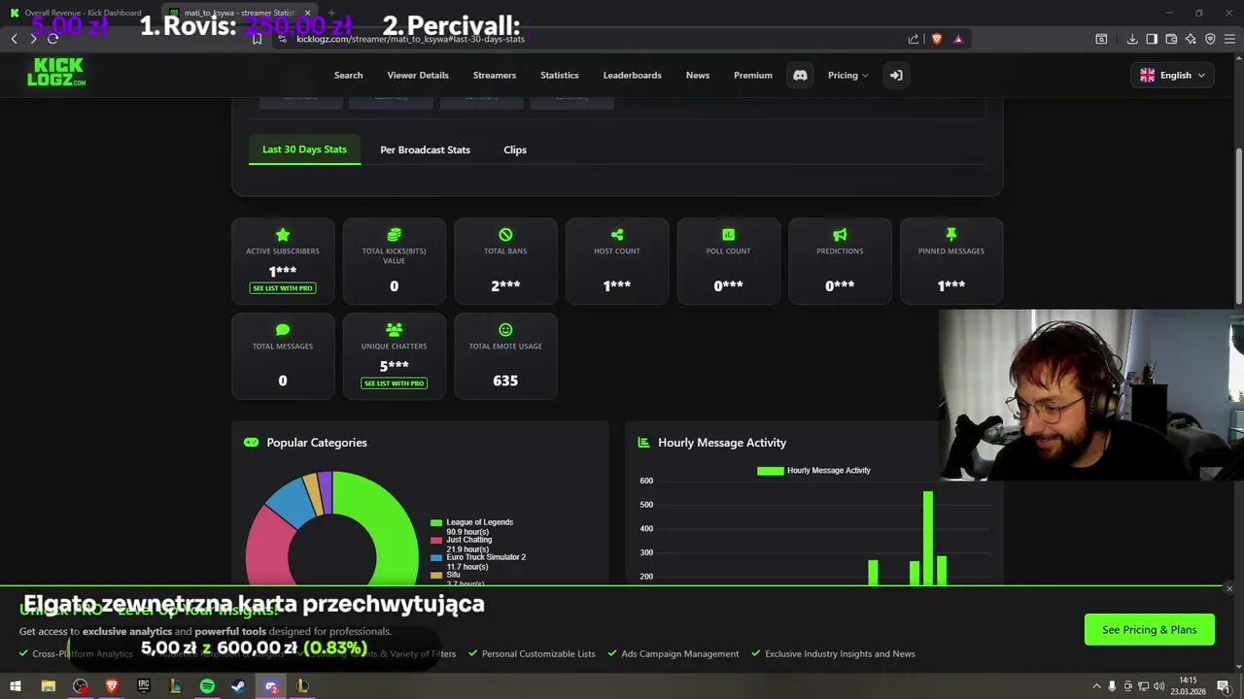
Task: Close the Unlock PRO banner
Action: (1228, 588)
